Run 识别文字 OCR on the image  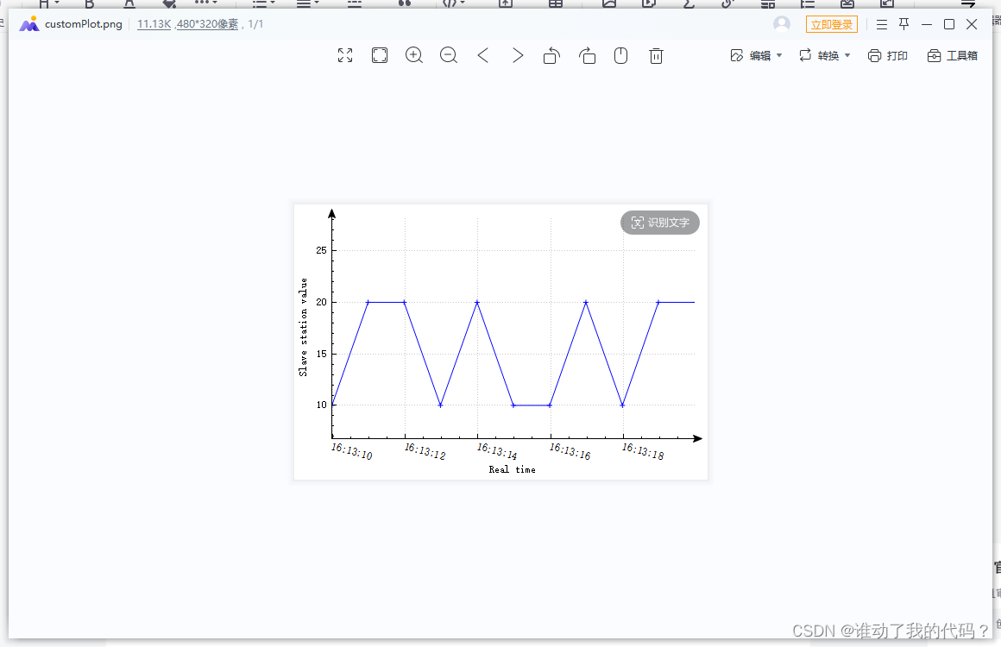[x=659, y=223]
